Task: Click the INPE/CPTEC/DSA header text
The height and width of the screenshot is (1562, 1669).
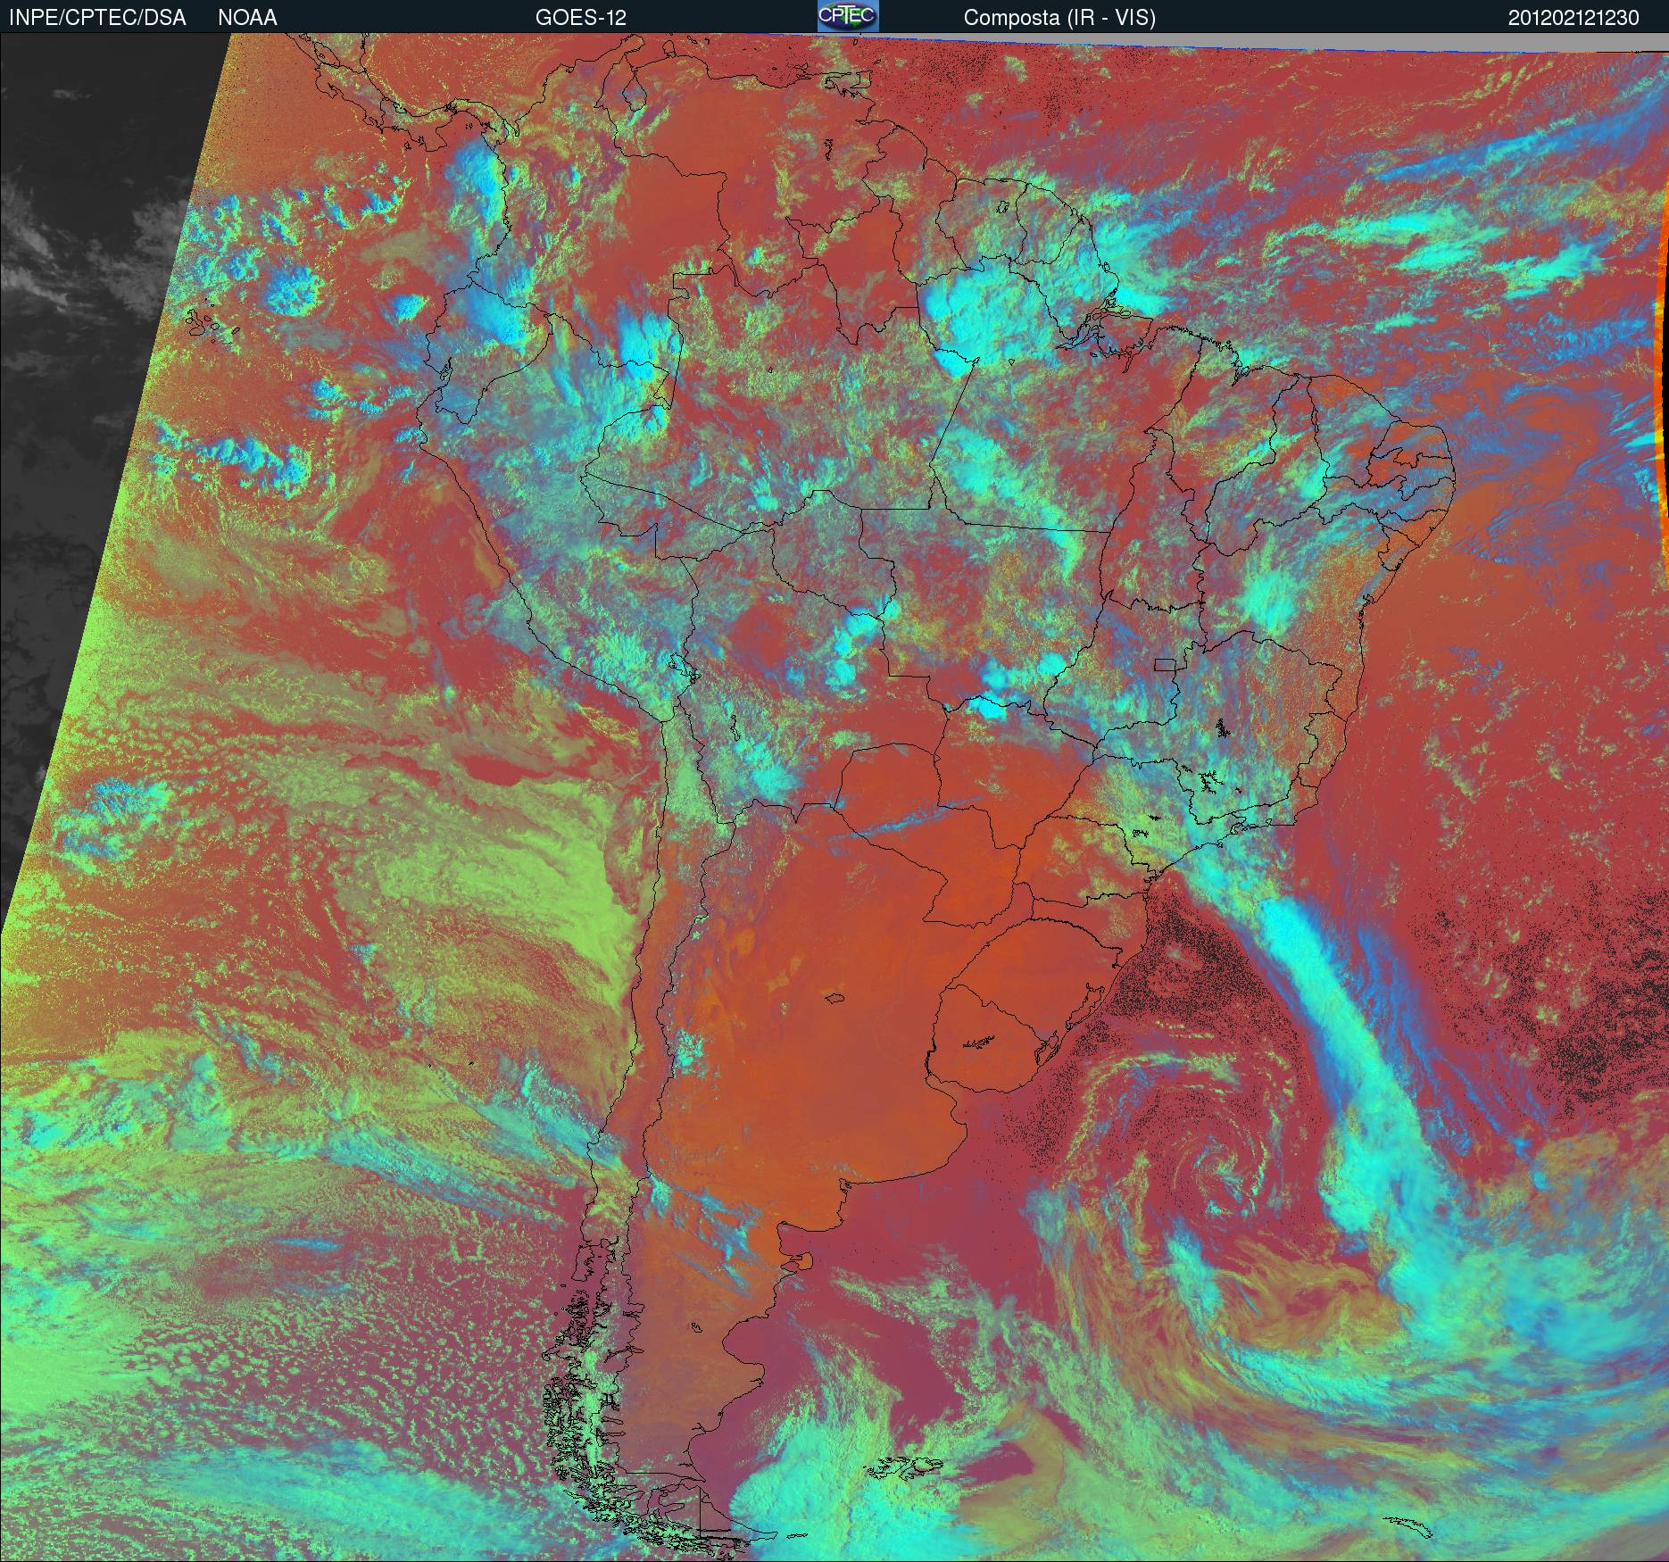Action: pyautogui.click(x=97, y=18)
